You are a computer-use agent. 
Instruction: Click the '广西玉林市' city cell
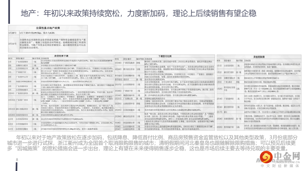pos(229,82)
